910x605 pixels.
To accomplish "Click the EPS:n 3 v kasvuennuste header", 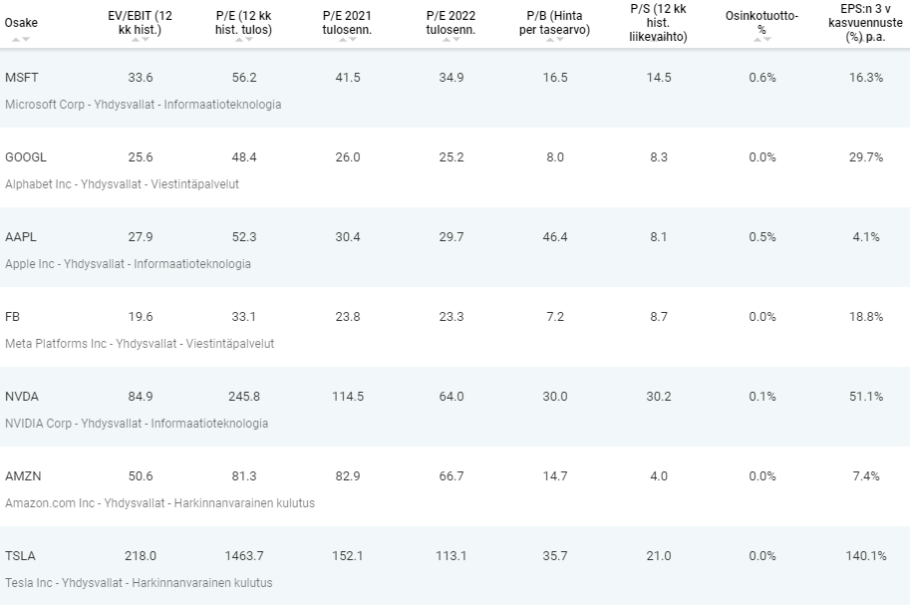I will pyautogui.click(x=865, y=23).
